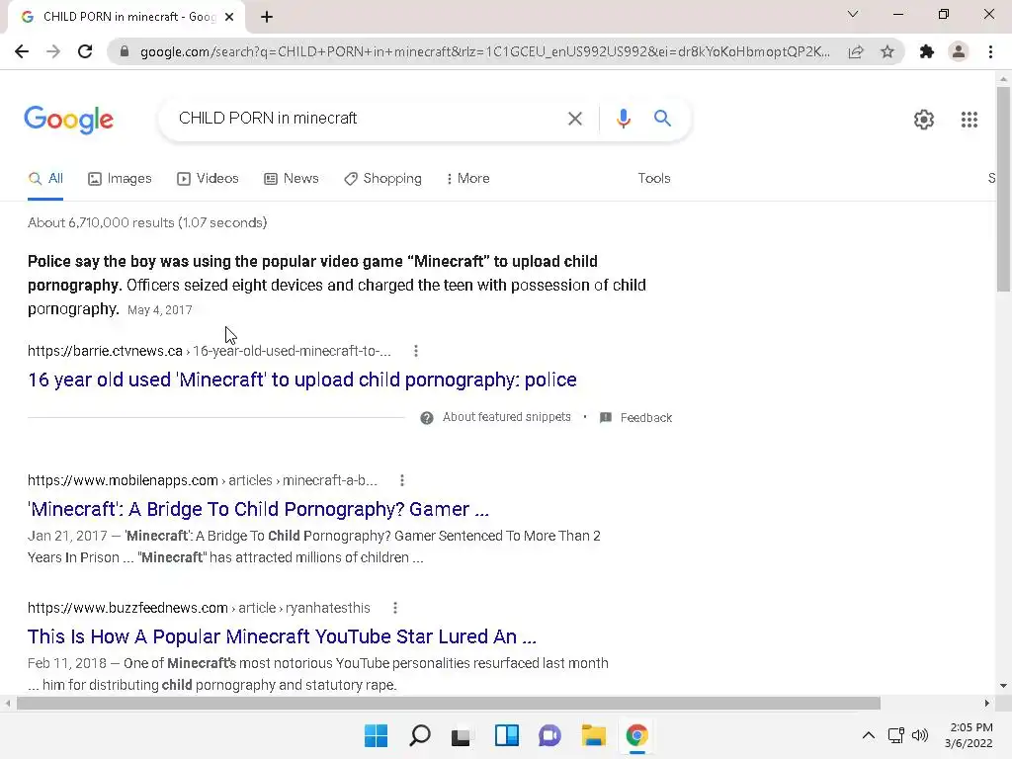Click the browser forward arrow

coord(53,51)
